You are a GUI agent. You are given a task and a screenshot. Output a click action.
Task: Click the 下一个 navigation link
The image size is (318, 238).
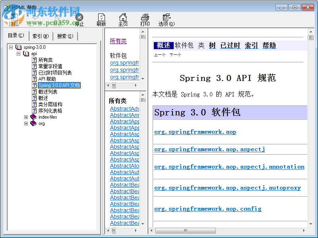[175, 54]
